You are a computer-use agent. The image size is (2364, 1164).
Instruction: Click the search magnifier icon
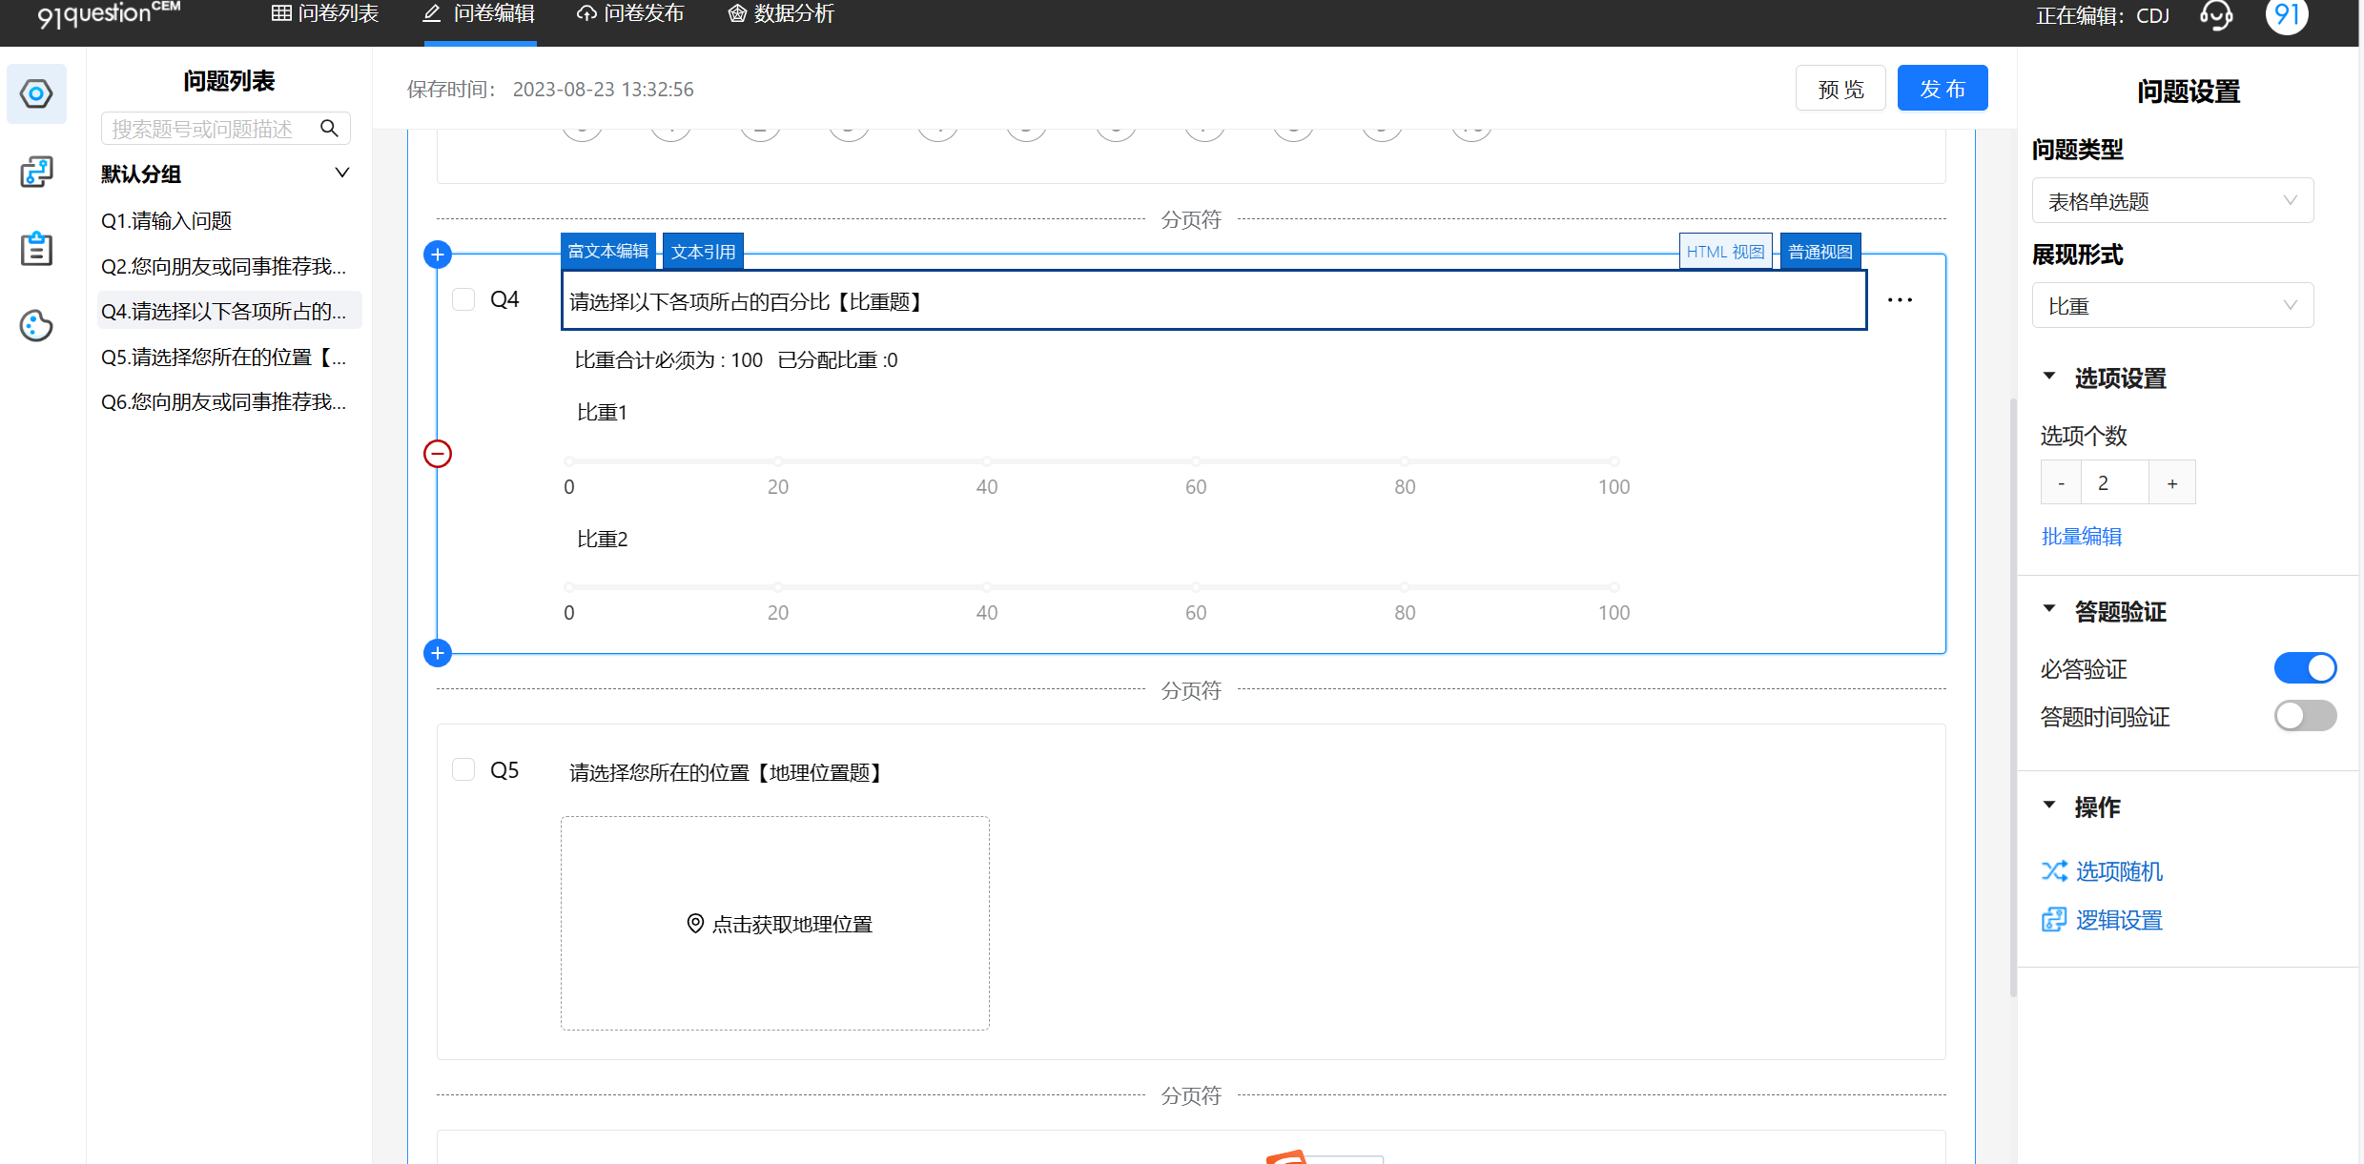coord(329,129)
